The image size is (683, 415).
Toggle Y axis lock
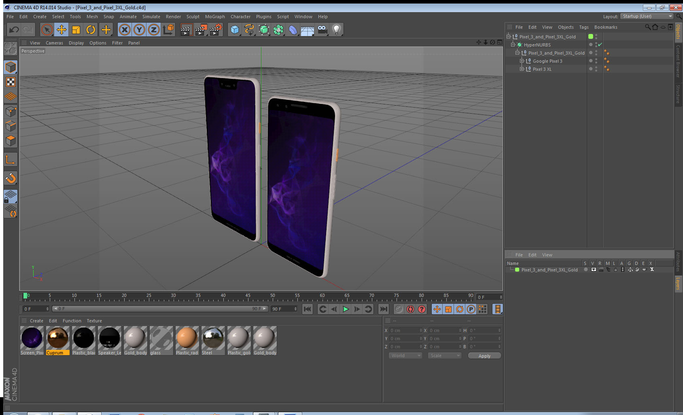pos(139,30)
